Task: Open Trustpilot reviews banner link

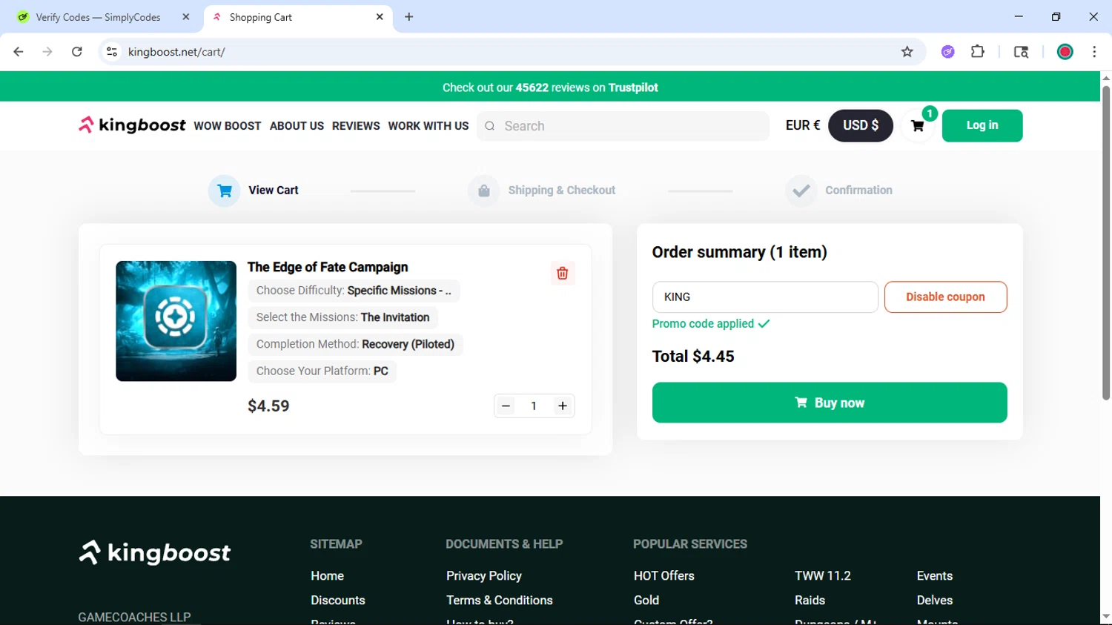Action: (x=550, y=87)
